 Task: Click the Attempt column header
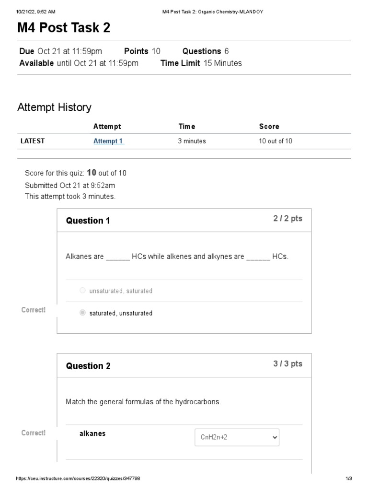point(107,127)
